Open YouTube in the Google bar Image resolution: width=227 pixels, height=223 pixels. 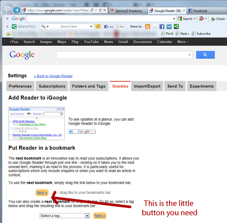tap(91, 42)
